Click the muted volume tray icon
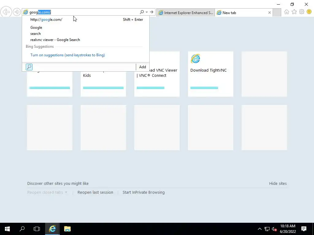Image resolution: width=314 pixels, height=235 pixels. (274, 229)
